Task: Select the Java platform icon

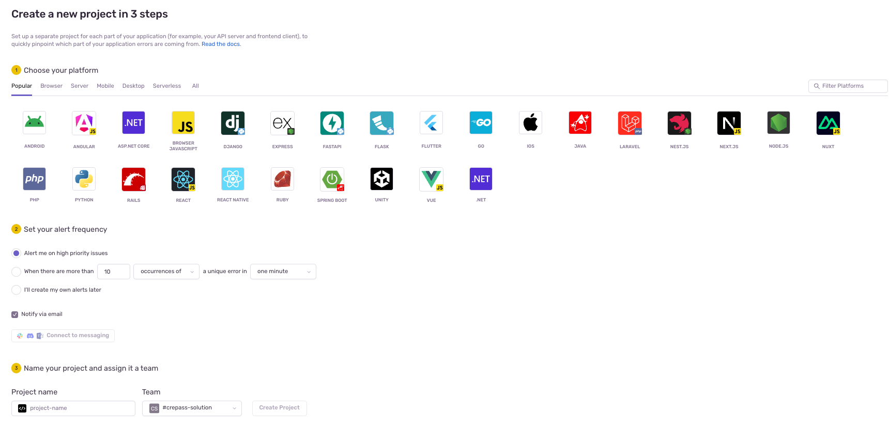Action: 580,123
